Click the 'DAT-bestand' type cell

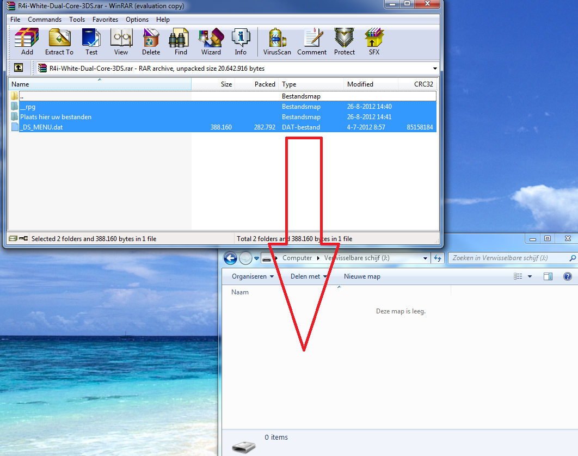coord(301,127)
